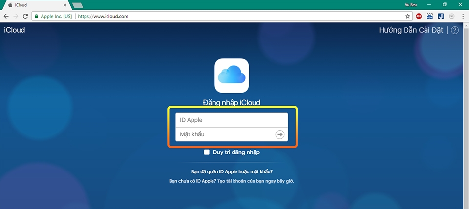Bookmark this page with the star icon
The image size is (469, 209).
coord(407,17)
